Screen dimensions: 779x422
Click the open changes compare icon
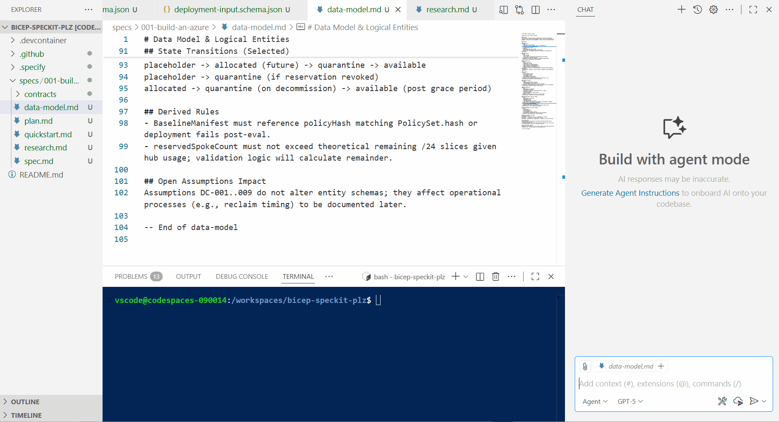520,10
